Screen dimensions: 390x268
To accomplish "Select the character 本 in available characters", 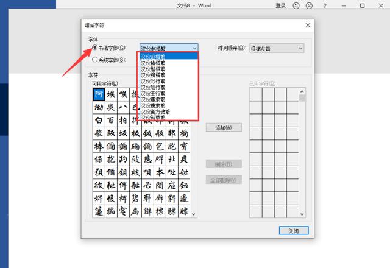I will [160, 172].
